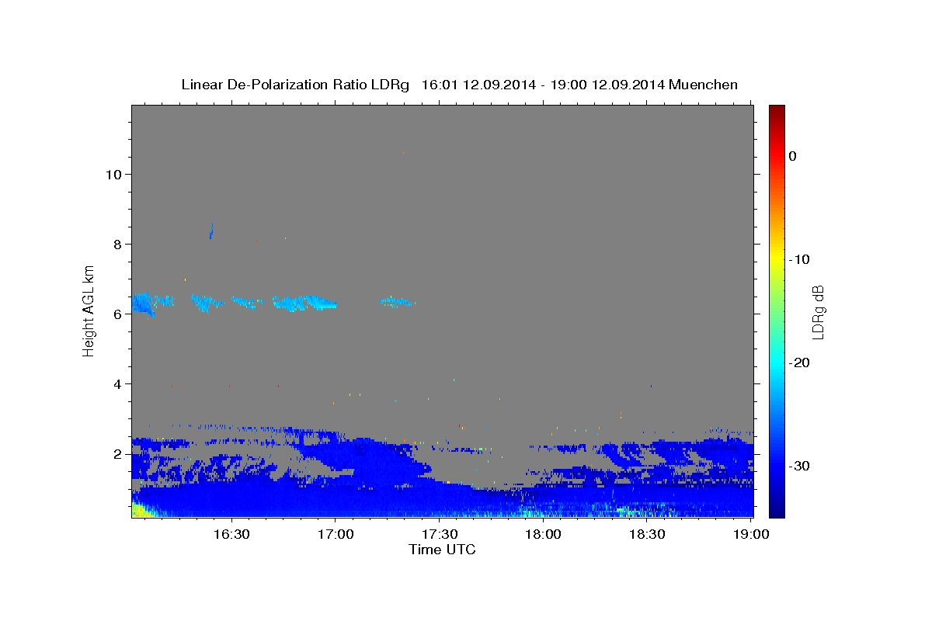The height and width of the screenshot is (621, 932).
Task: Click the colorbar value -30
Action: click(x=799, y=466)
